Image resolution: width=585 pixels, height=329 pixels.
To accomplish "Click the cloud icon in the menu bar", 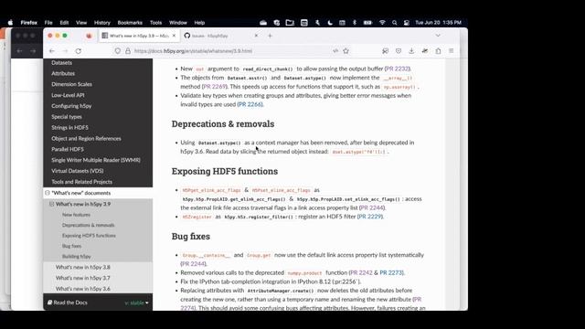I will [263, 23].
